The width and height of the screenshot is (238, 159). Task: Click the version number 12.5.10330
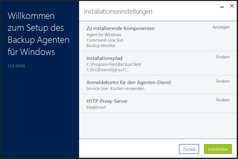tap(16, 66)
